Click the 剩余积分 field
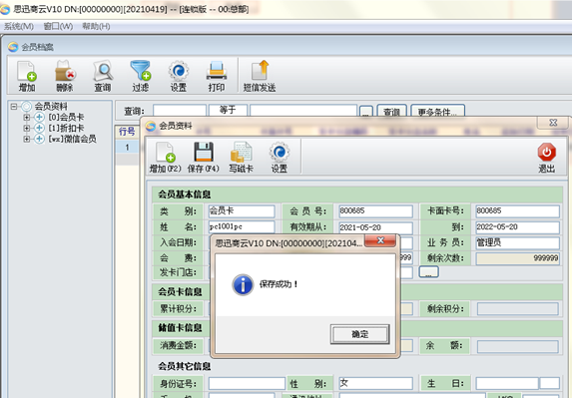This screenshot has height=398, width=572. (x=517, y=308)
